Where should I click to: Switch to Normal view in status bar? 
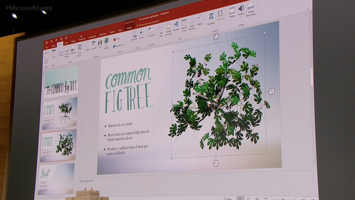pyautogui.click(x=240, y=199)
